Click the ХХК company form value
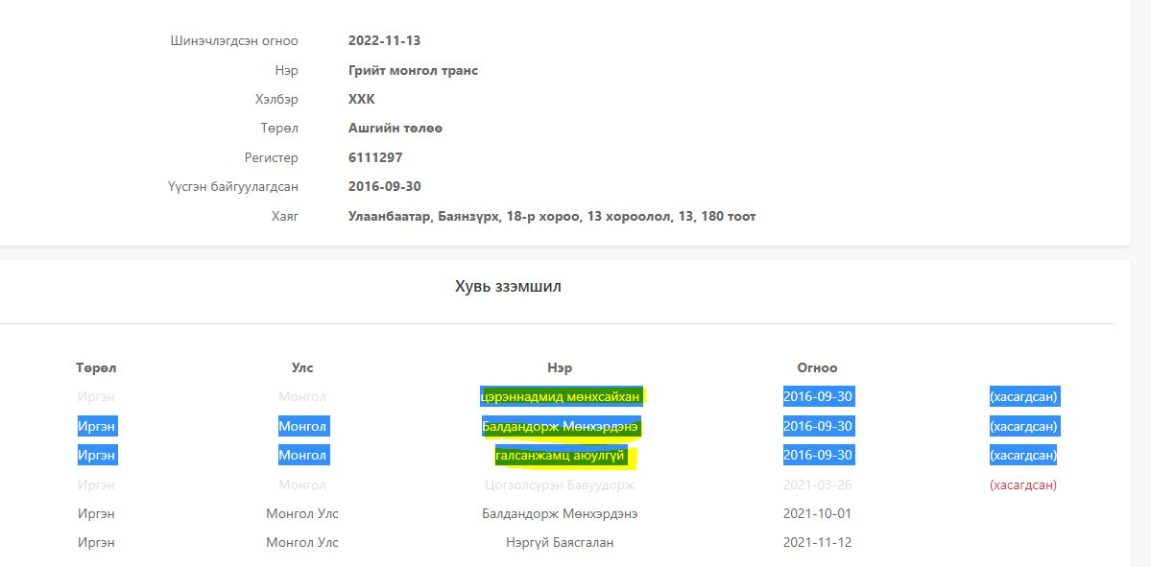The height and width of the screenshot is (567, 1151). (x=362, y=99)
